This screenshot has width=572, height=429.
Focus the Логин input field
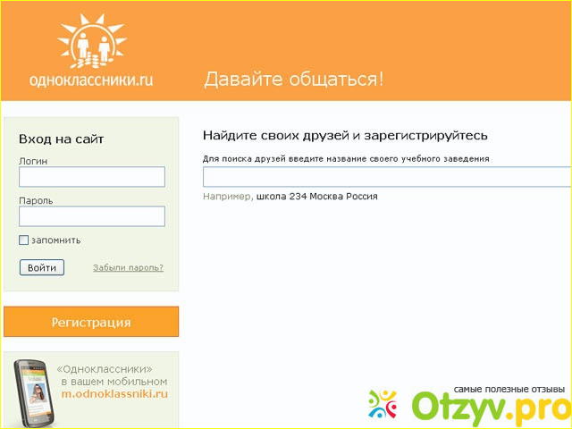point(92,177)
